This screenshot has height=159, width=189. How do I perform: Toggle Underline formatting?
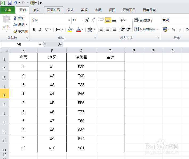(46, 29)
